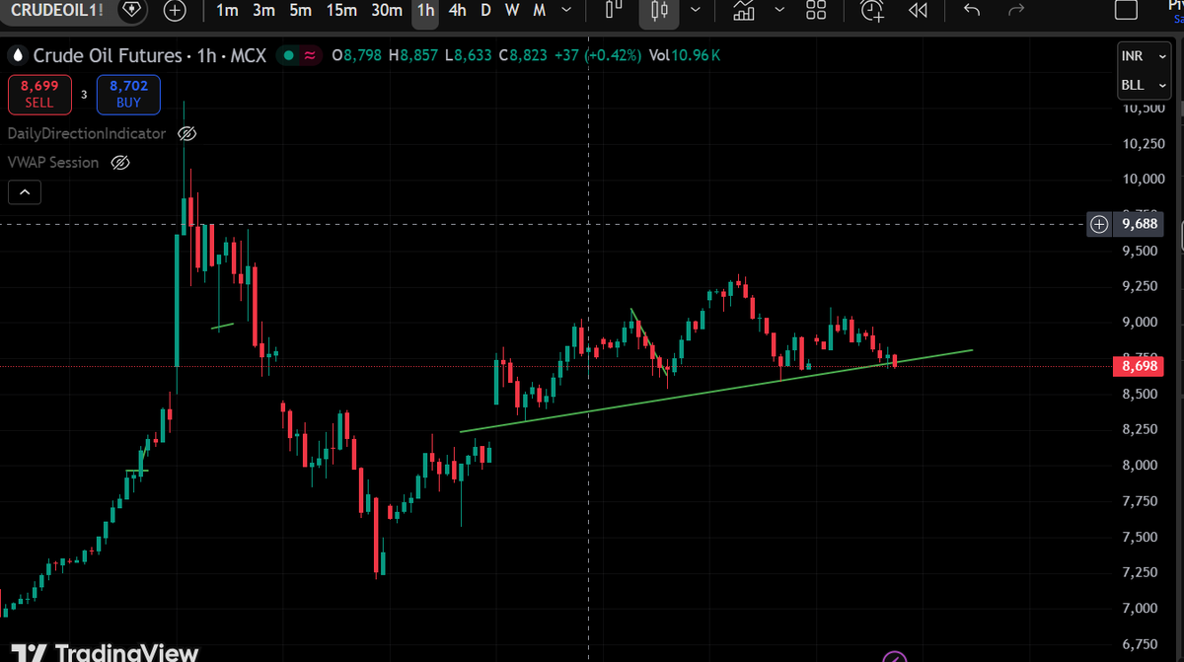1184x662 pixels.
Task: Open the CRUDEOIL1! symbol search
Action: (56, 10)
